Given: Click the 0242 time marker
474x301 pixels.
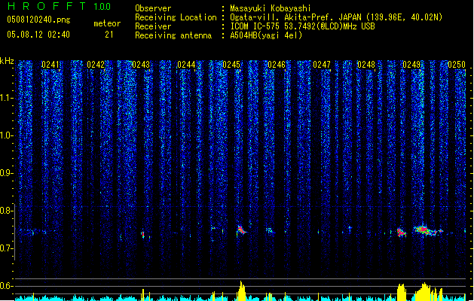Looking at the screenshot, I should (x=96, y=65).
